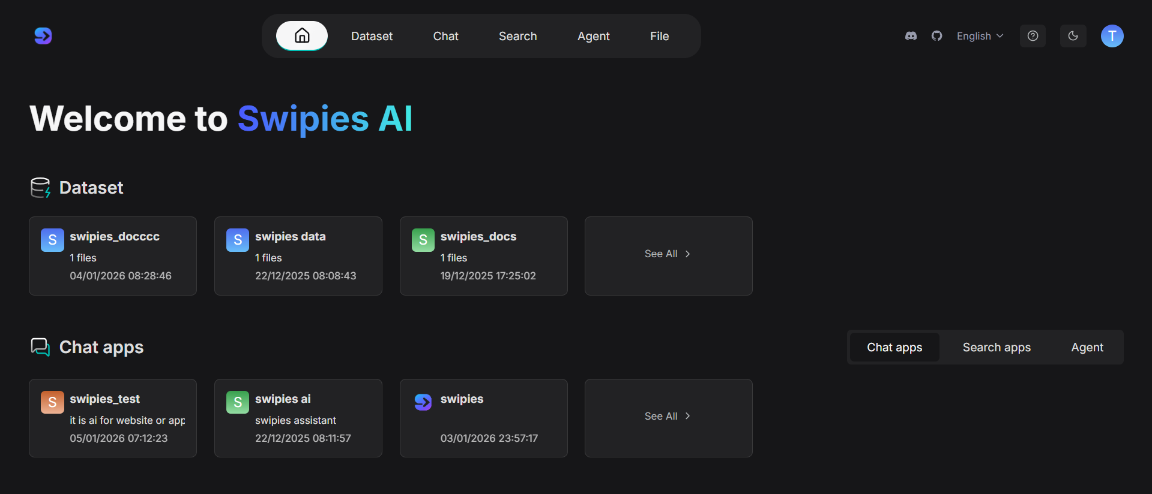Toggle the dark mode moon icon
Screen dimensions: 1152x494
(x=1073, y=36)
